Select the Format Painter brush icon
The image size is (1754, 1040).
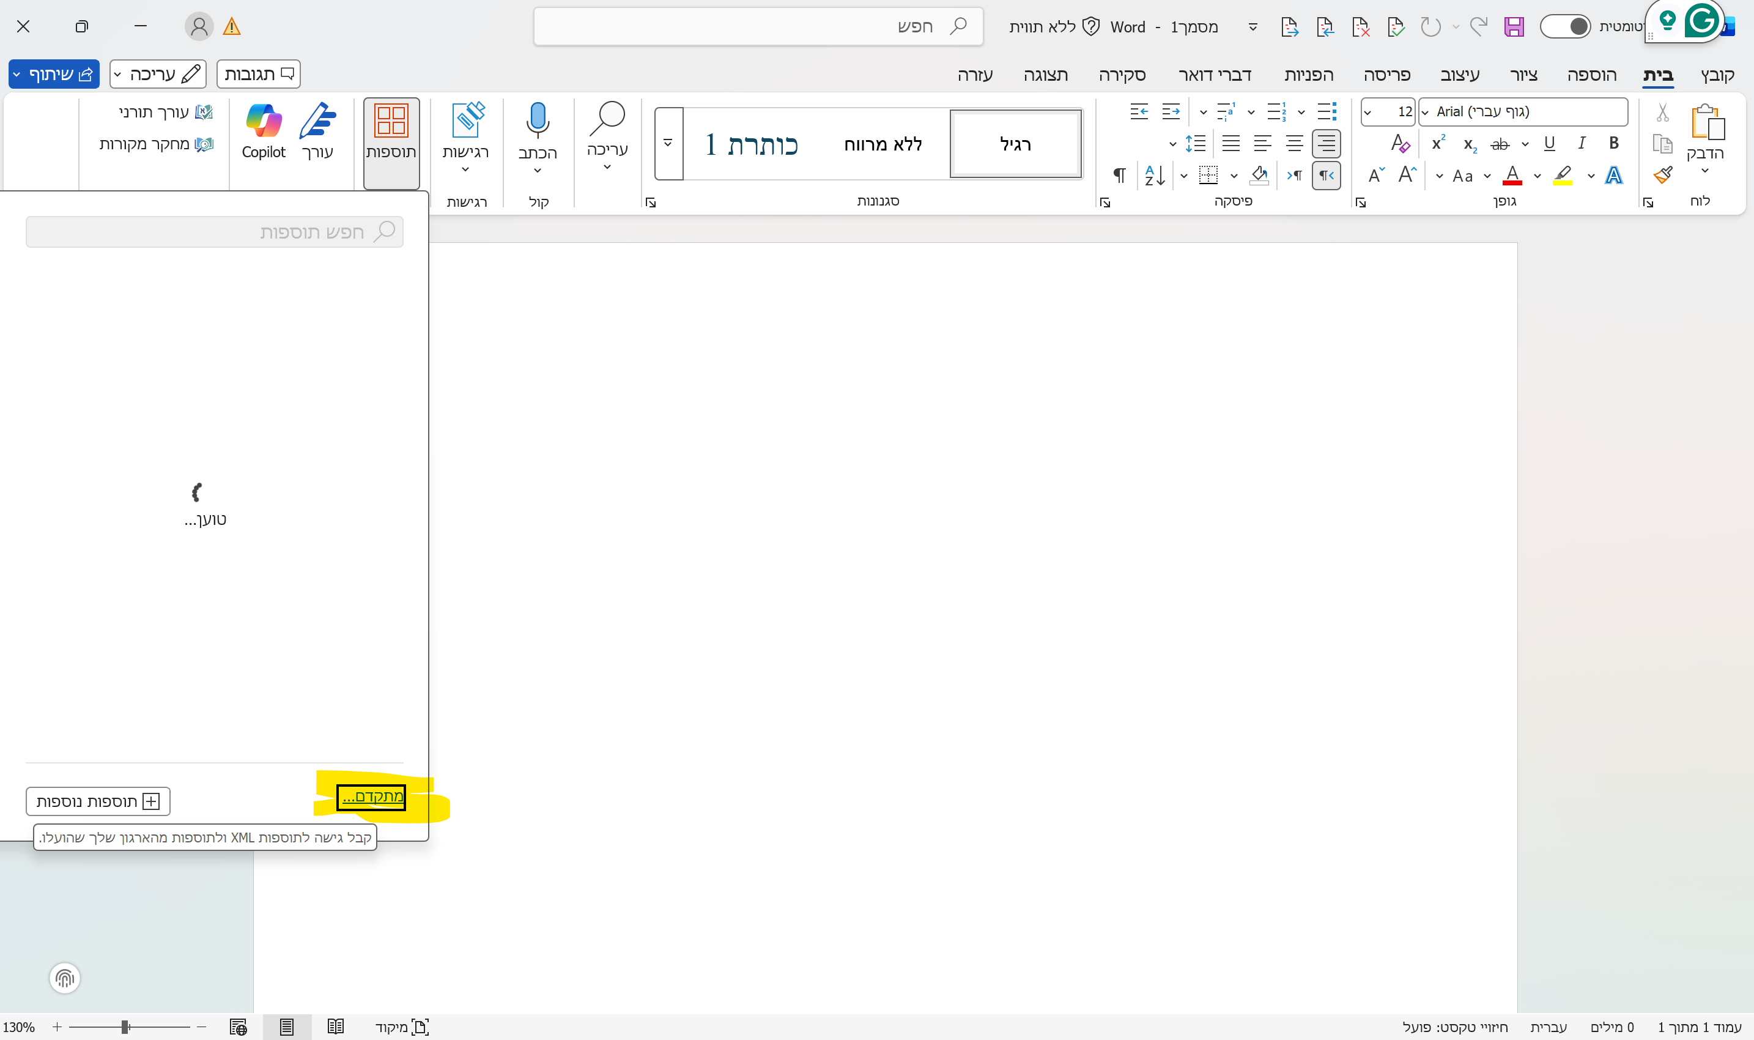click(x=1663, y=174)
